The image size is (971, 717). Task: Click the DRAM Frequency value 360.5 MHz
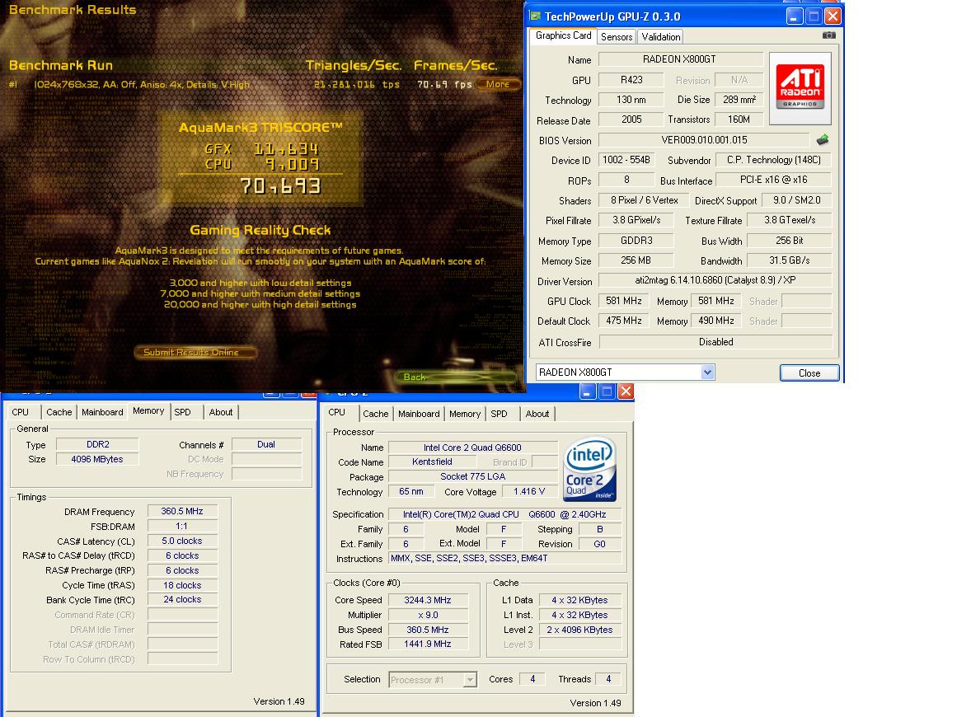tap(182, 512)
